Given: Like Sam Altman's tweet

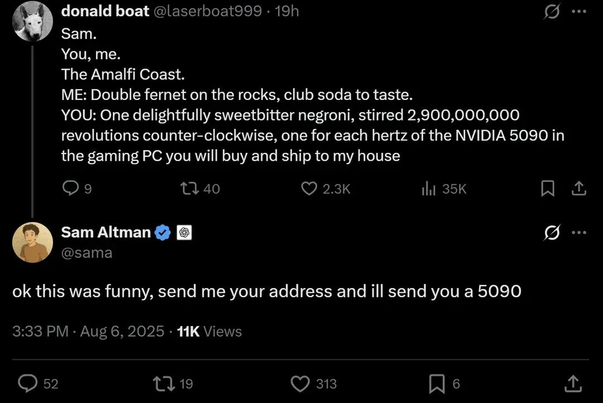Looking at the screenshot, I should click(300, 383).
